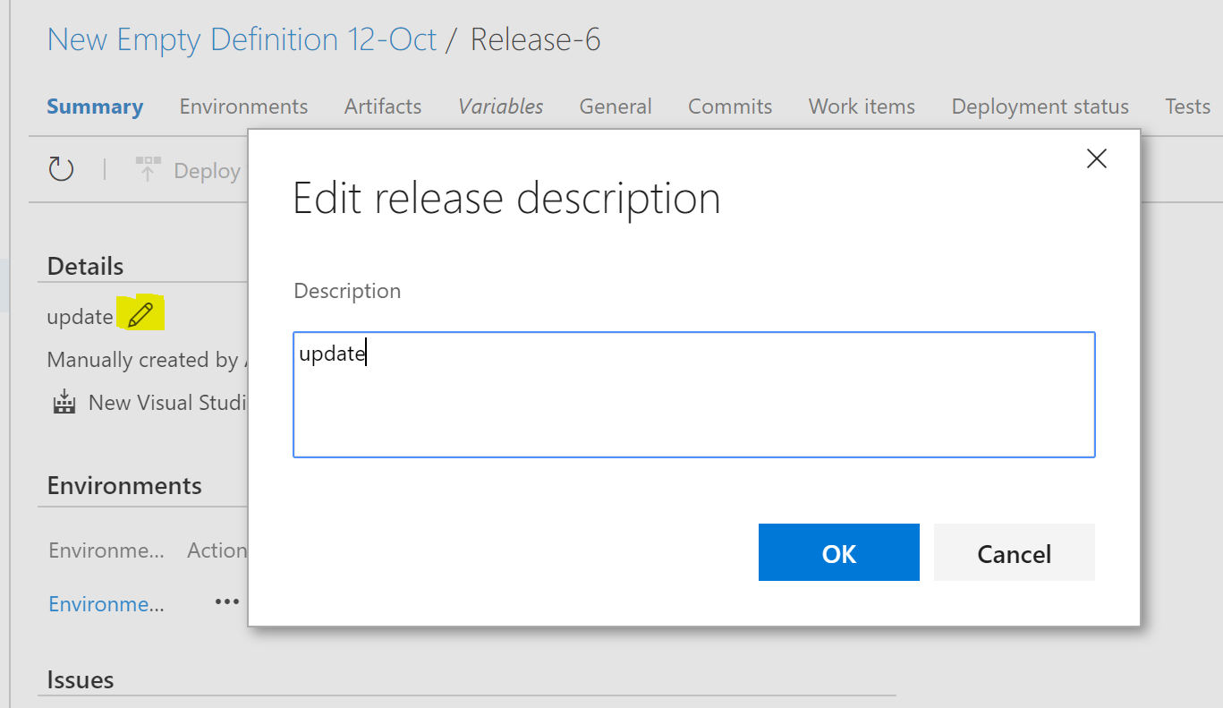Select the Summary tab
The height and width of the screenshot is (708, 1223).
[x=95, y=106]
